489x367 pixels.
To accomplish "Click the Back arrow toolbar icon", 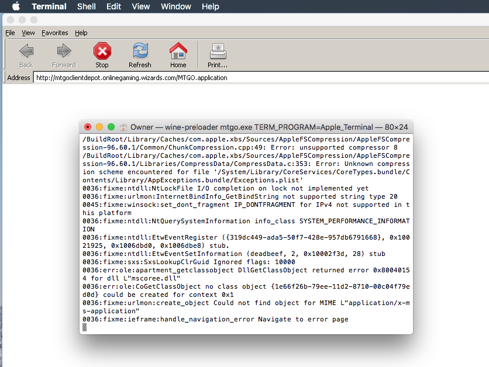I will point(26,51).
